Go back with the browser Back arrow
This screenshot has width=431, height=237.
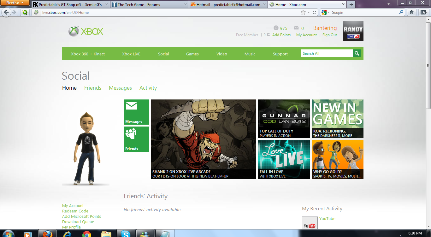click(x=6, y=12)
